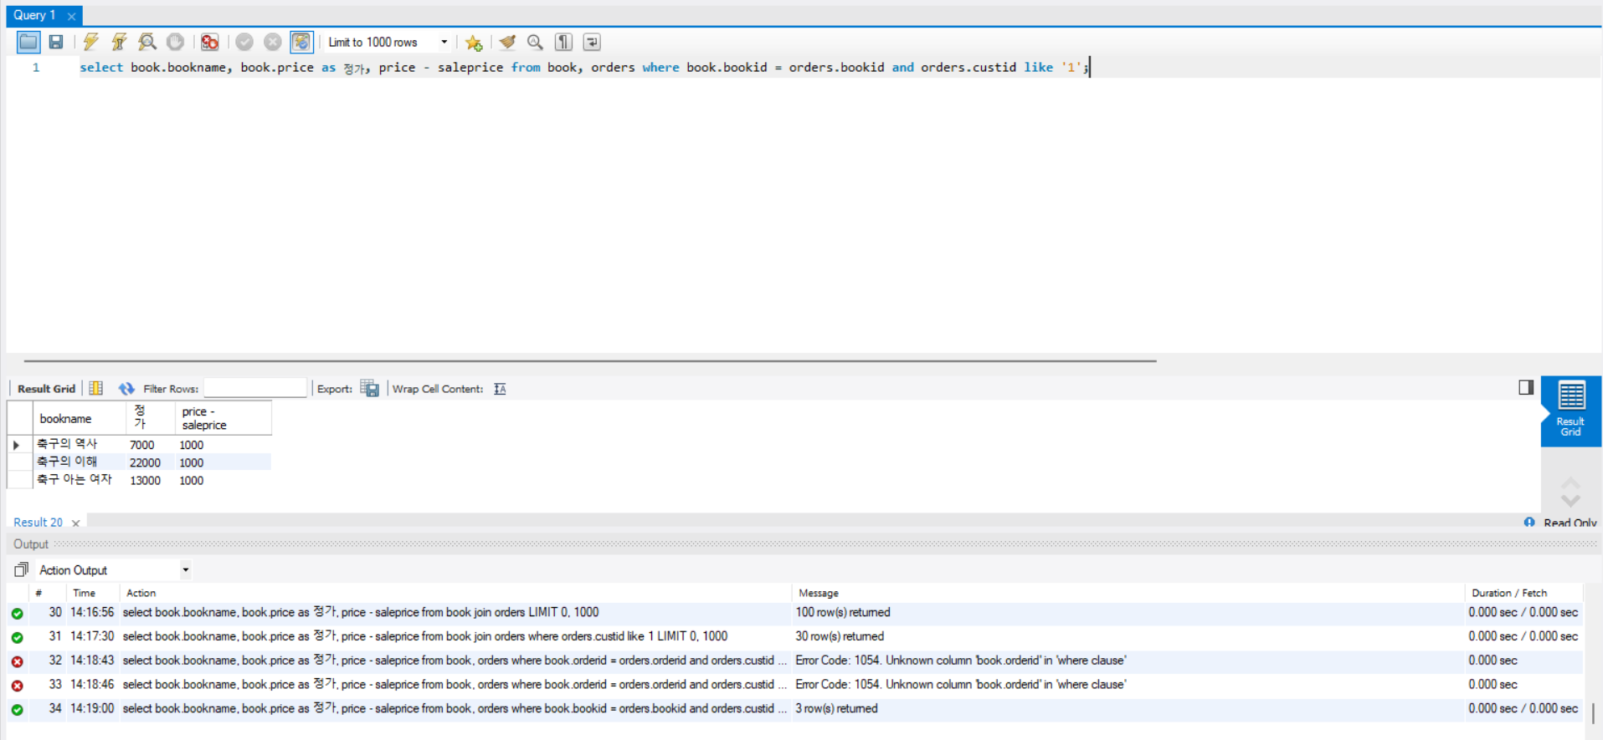1603x740 pixels.
Task: Open find panel magnifier icon
Action: click(535, 42)
